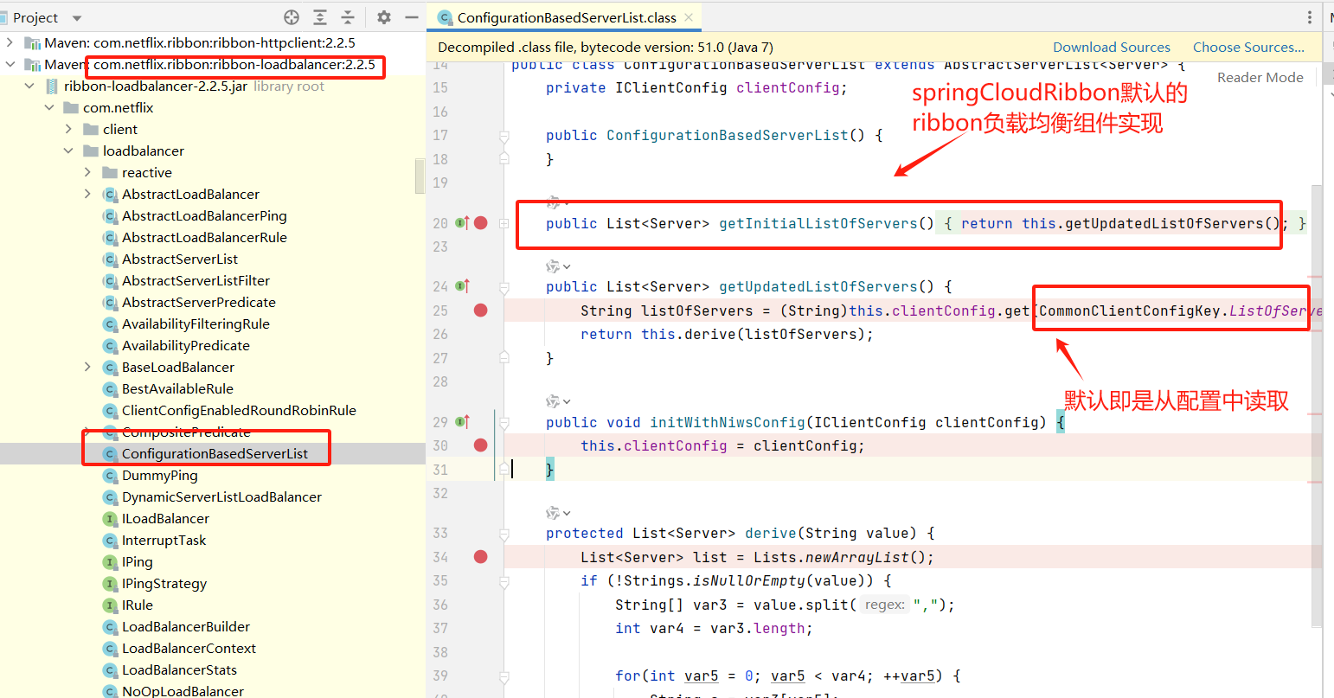Collapse ribbon-loadbalancer-2.2.5.jar node
This screenshot has width=1334, height=698.
point(29,86)
